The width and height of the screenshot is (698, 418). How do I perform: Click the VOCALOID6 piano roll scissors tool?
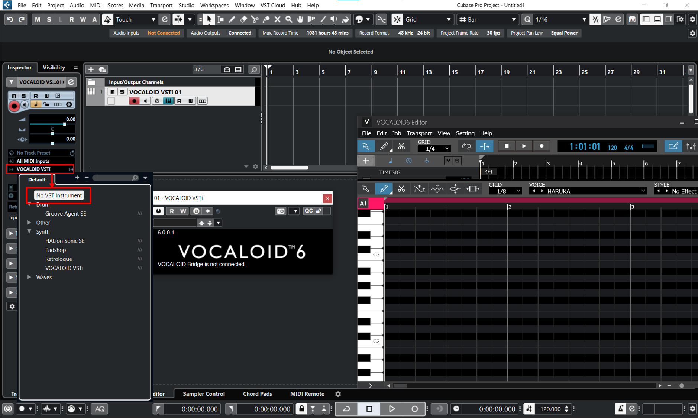tap(401, 189)
